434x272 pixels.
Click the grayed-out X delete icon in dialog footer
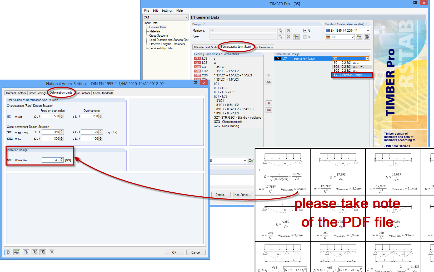click(x=52, y=252)
